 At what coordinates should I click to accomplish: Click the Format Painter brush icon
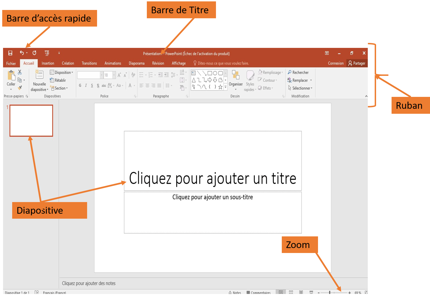pos(20,88)
